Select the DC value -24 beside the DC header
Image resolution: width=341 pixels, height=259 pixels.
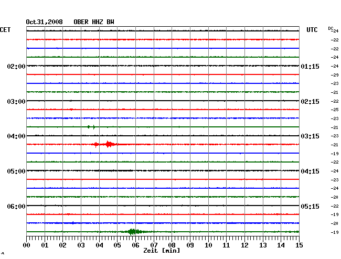coord(336,31)
